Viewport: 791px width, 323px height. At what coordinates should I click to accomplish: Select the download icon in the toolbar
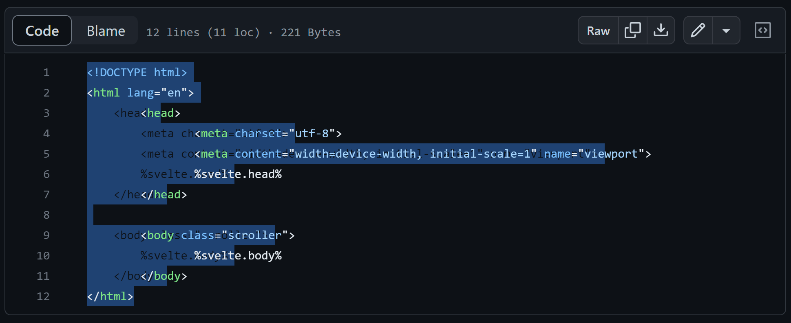pos(661,30)
